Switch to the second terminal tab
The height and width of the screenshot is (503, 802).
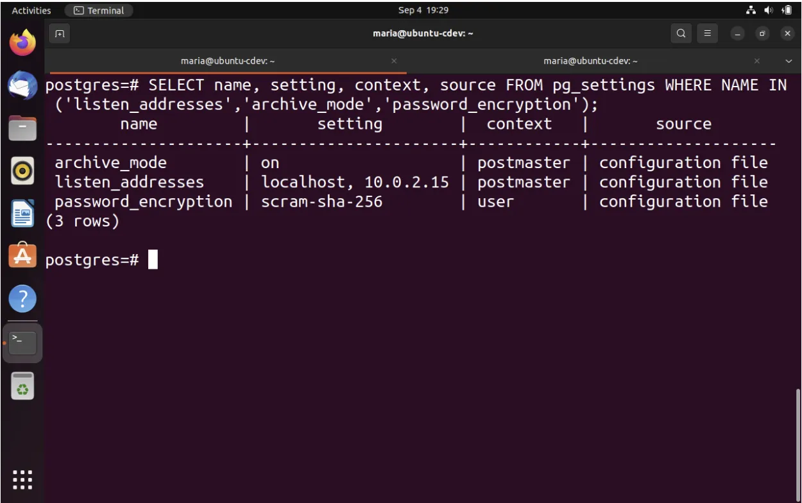[590, 61]
